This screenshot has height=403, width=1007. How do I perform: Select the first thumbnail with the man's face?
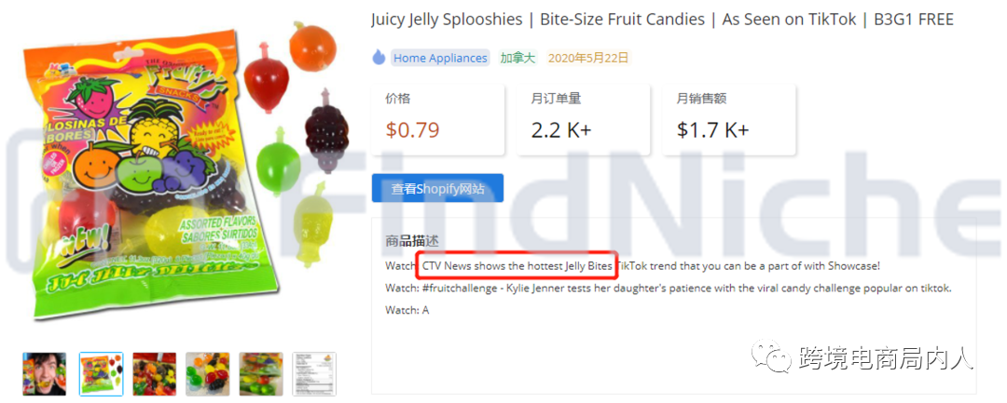[45, 373]
